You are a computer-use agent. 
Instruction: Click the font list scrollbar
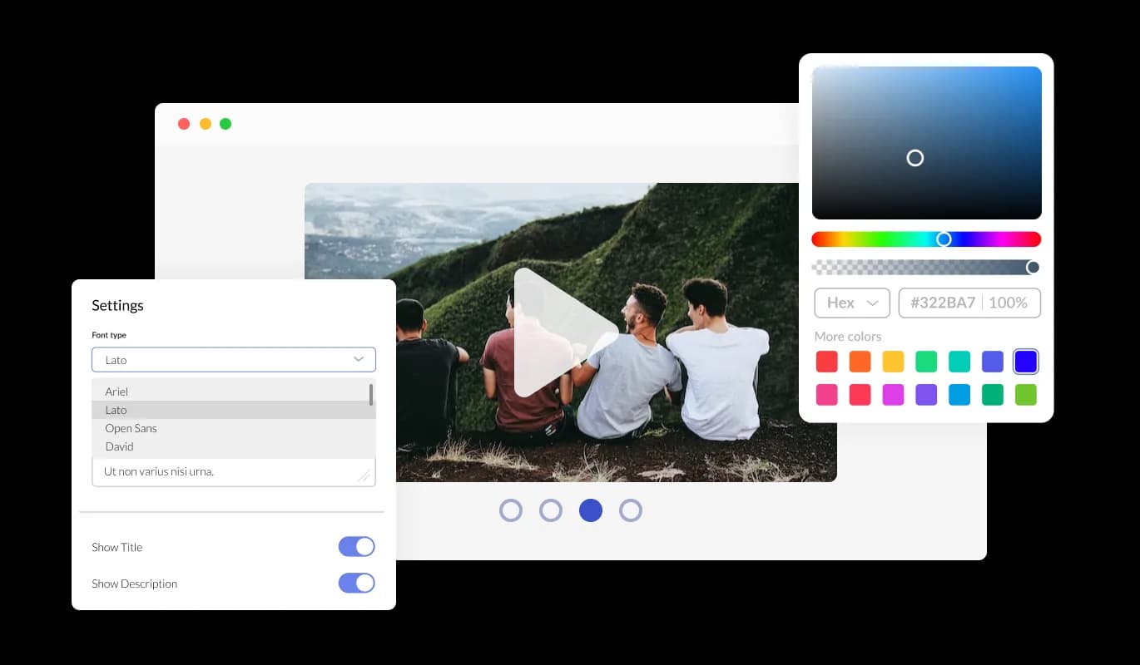tap(371, 395)
